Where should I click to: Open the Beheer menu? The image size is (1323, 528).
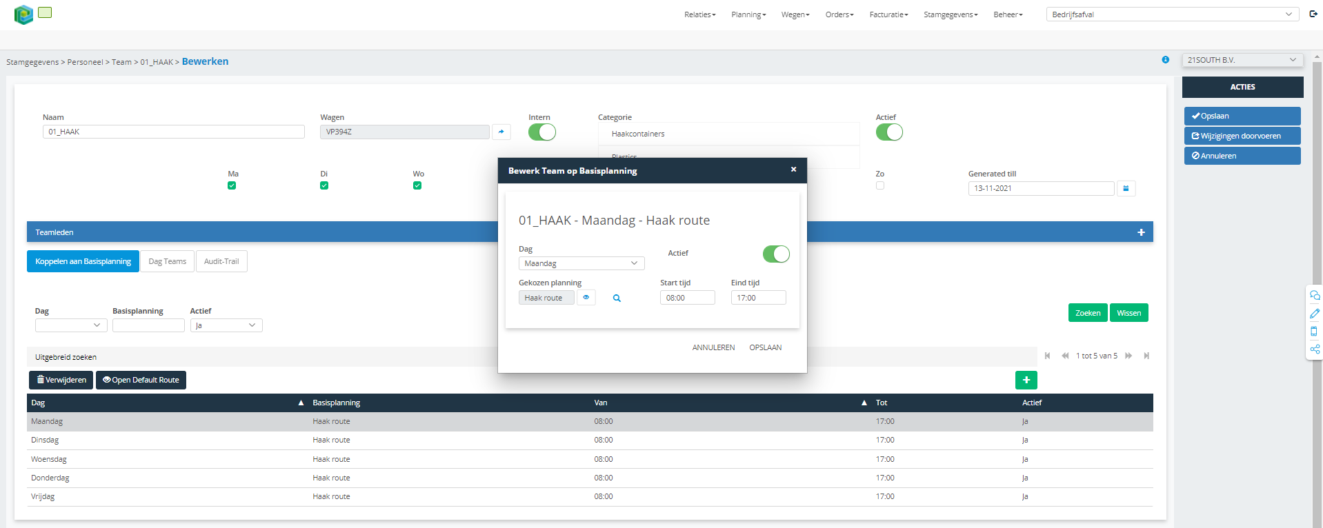pos(1008,14)
